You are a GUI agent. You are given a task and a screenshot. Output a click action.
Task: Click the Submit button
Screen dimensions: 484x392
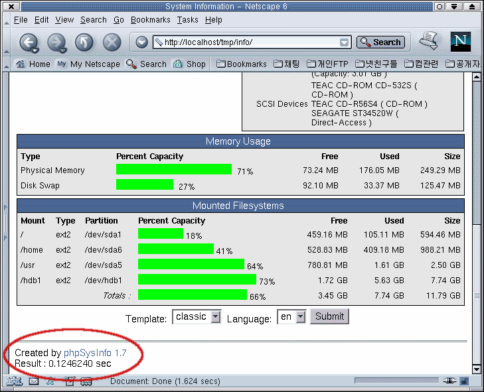click(x=329, y=316)
